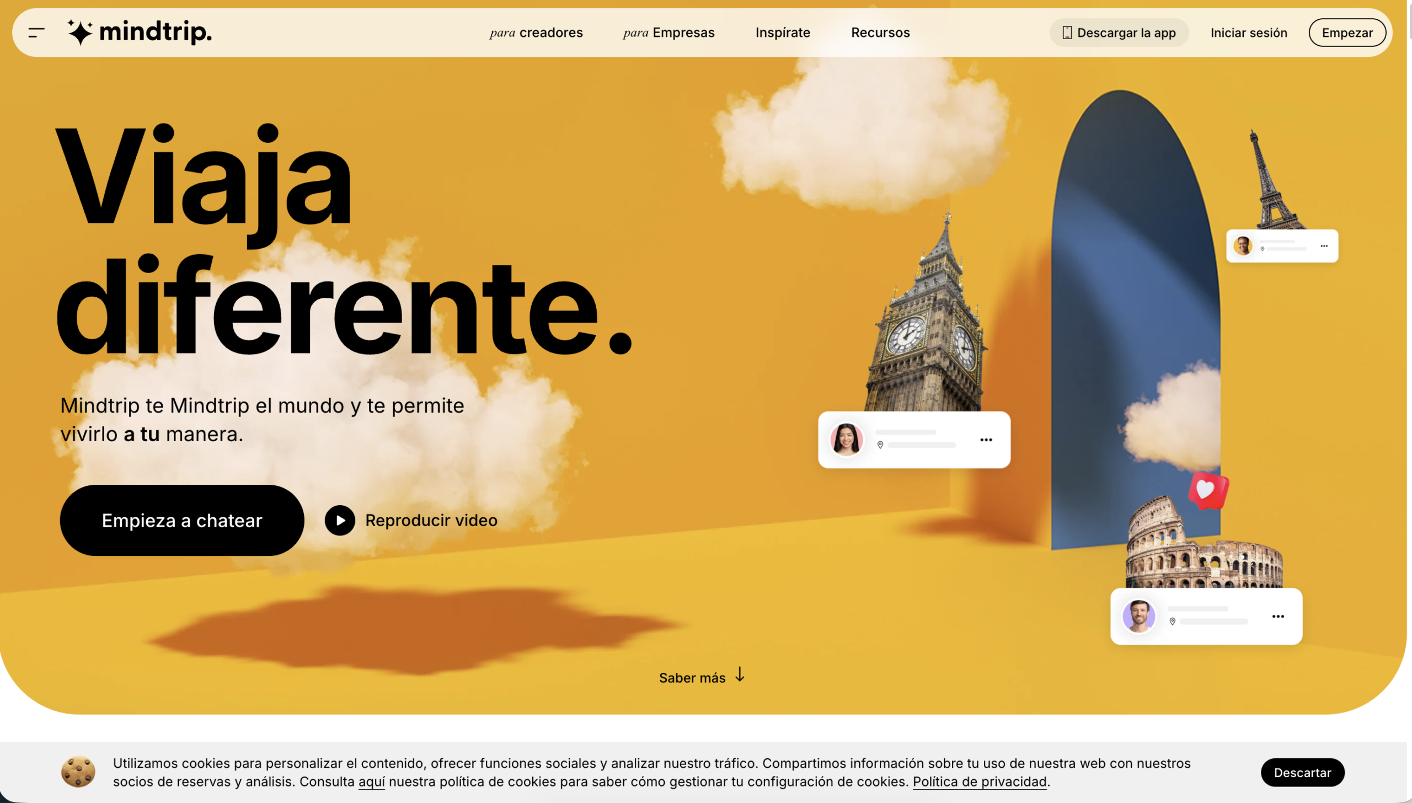1412x803 pixels.
Task: Click the phone icon in Descargar la app
Action: tap(1067, 33)
